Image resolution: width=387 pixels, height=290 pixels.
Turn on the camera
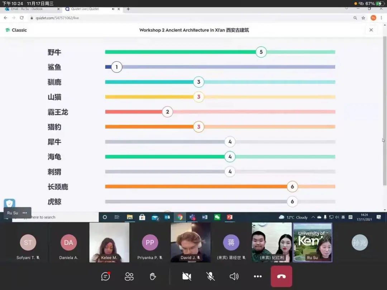point(187,276)
